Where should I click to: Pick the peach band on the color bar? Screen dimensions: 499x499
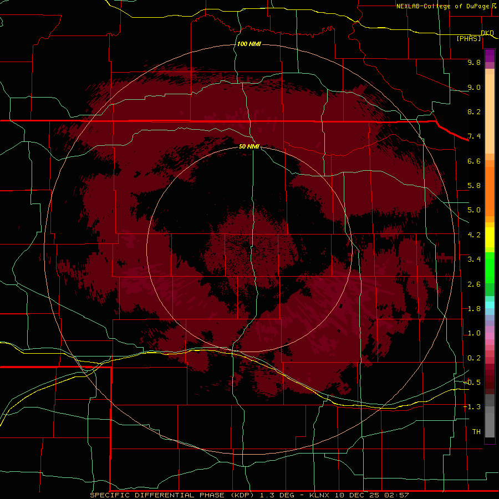tap(490, 114)
